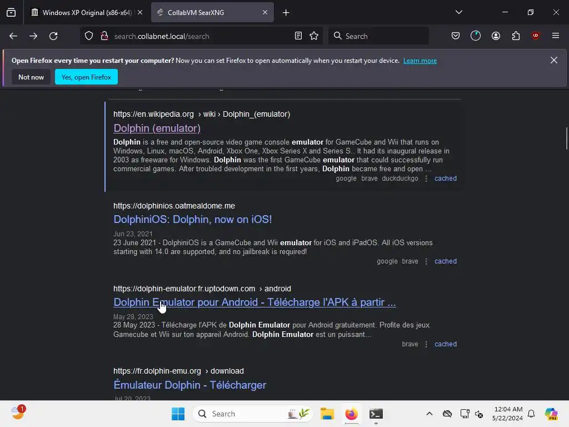This screenshot has width=569, height=427.
Task: Close the CollabVM SearXNG tab
Action: (x=265, y=12)
